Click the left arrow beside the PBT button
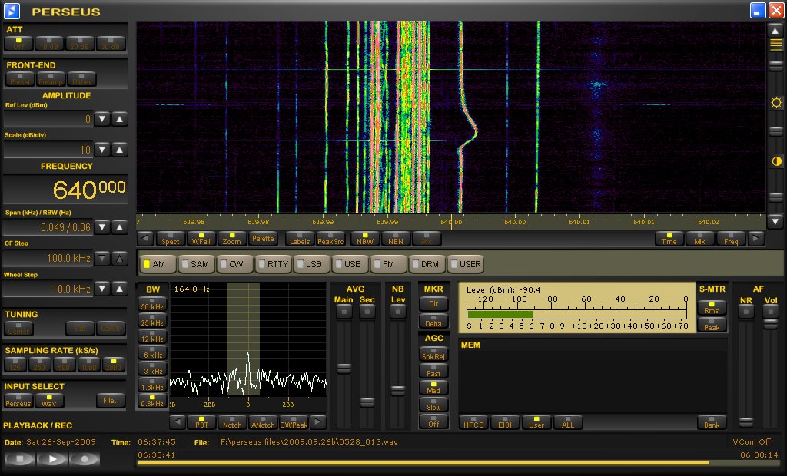787x476 pixels. [178, 421]
